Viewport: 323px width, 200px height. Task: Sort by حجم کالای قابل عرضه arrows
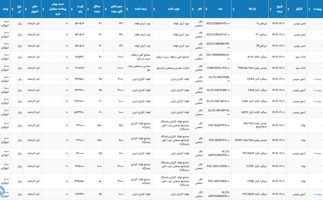point(106,9)
